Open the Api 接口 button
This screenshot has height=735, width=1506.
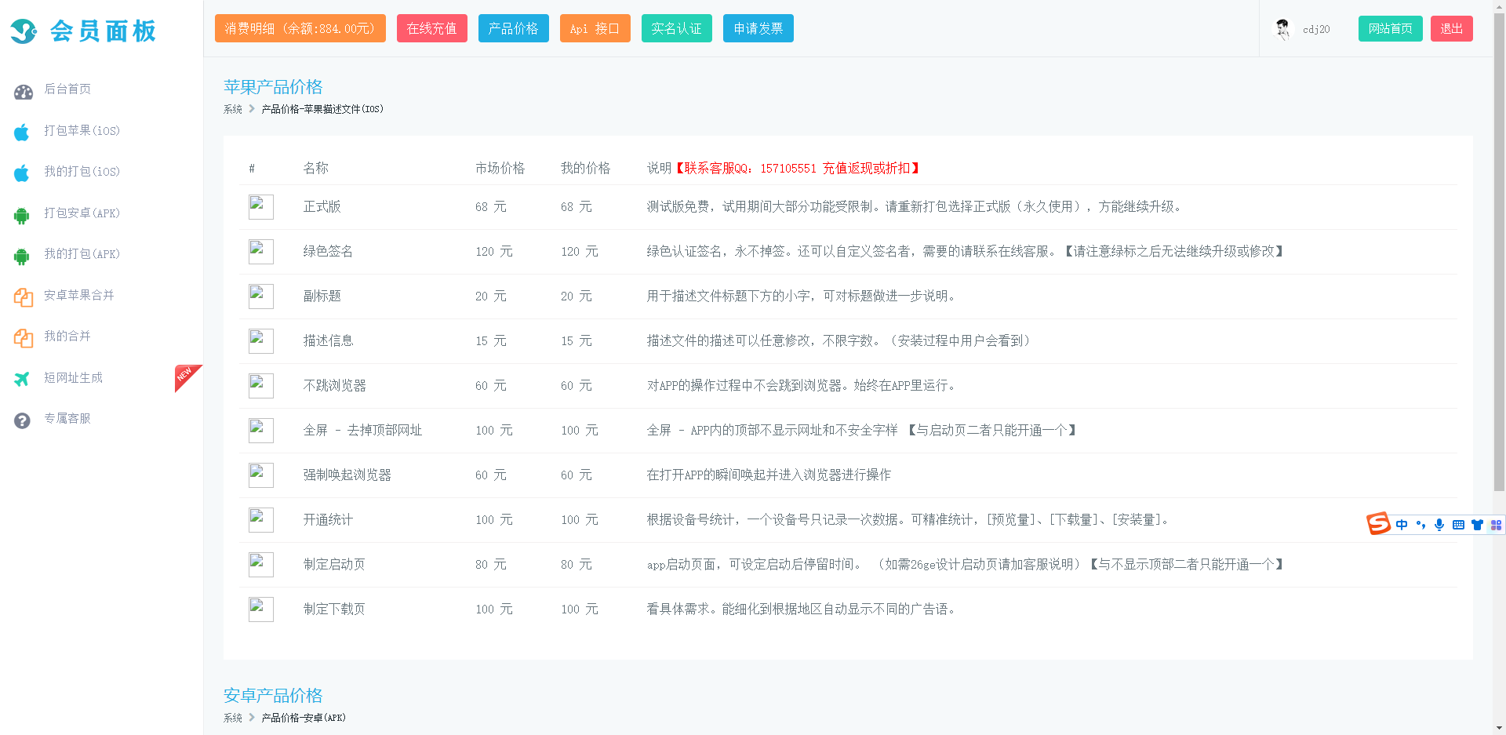click(595, 29)
